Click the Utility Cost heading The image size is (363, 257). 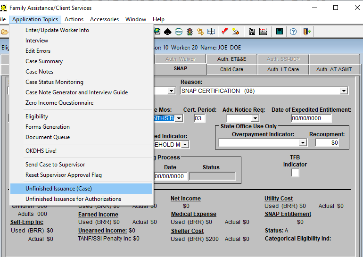[x=279, y=199]
